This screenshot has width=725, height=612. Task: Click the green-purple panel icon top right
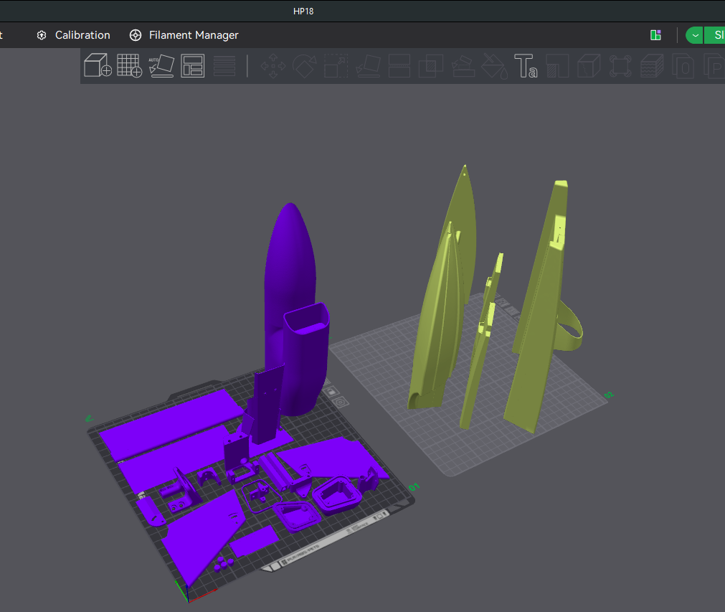tap(655, 35)
